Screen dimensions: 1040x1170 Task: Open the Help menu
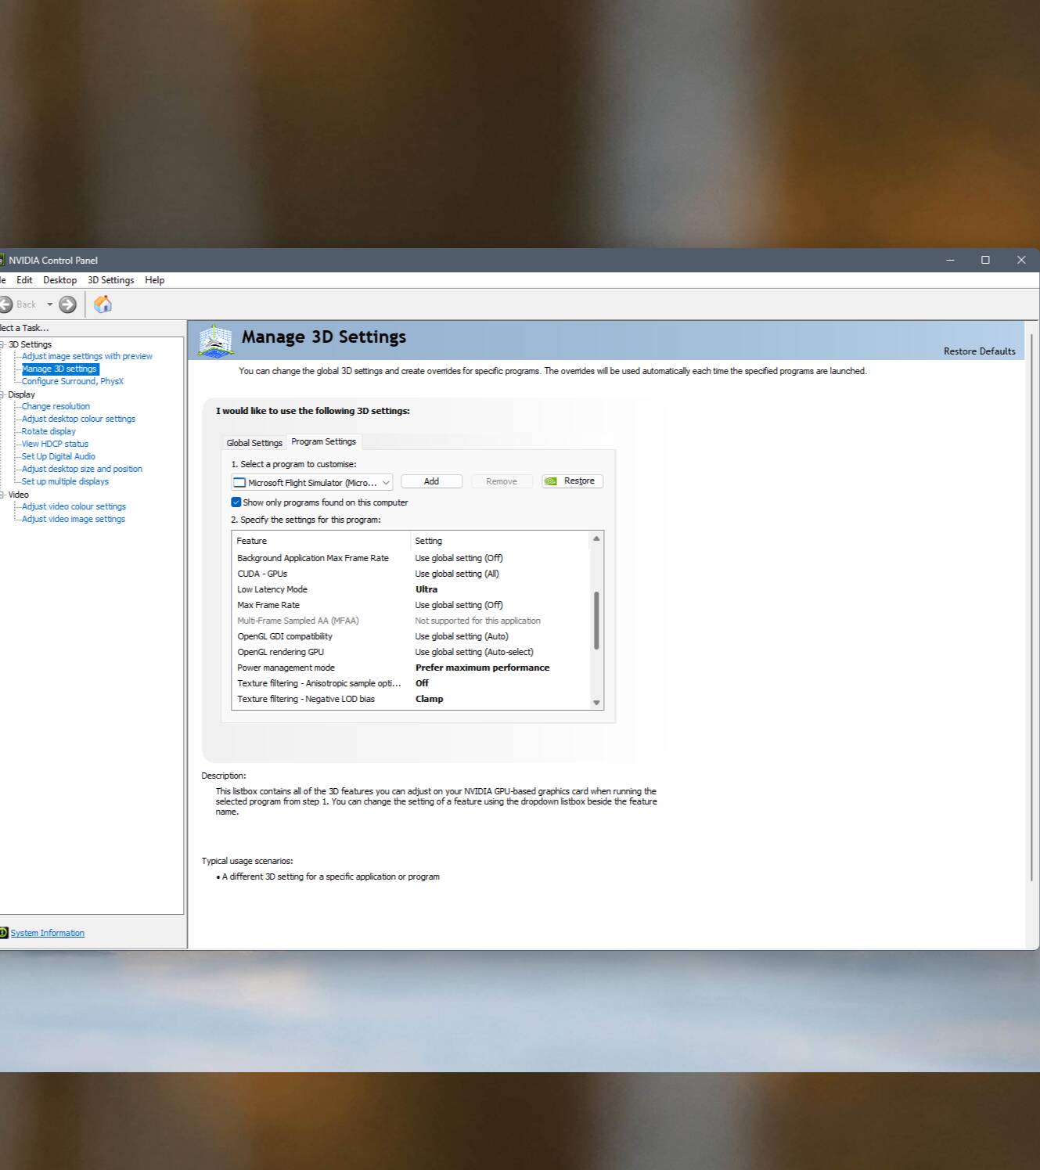coord(155,280)
